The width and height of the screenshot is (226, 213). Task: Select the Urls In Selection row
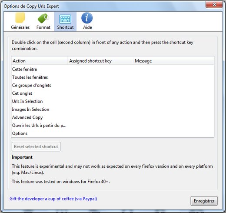click(113, 101)
